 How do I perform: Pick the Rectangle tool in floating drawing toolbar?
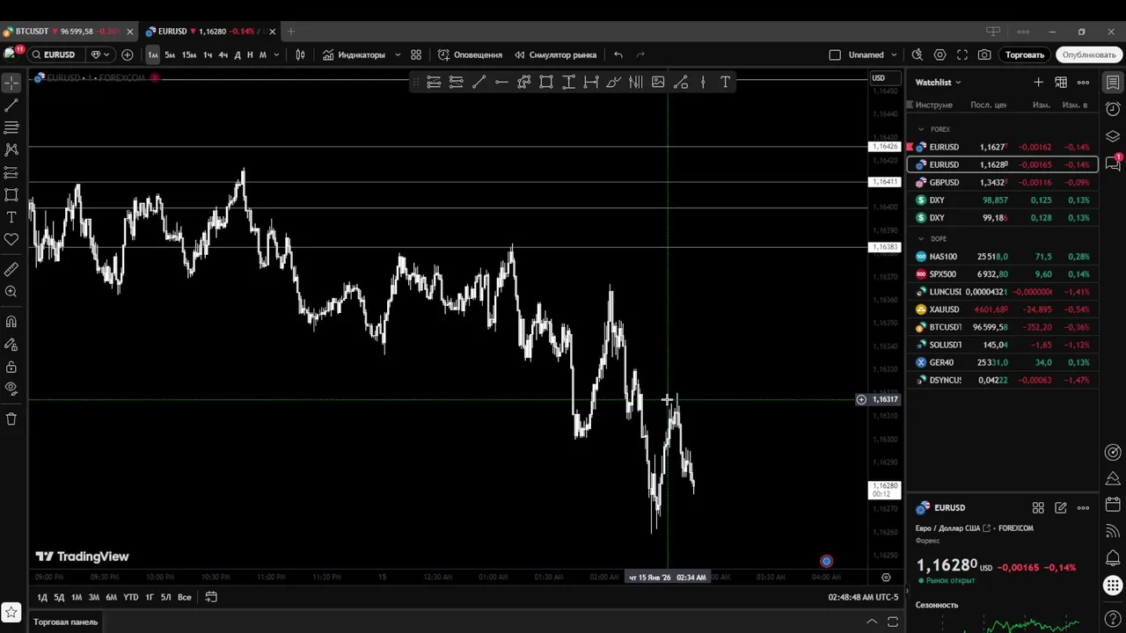pos(546,82)
